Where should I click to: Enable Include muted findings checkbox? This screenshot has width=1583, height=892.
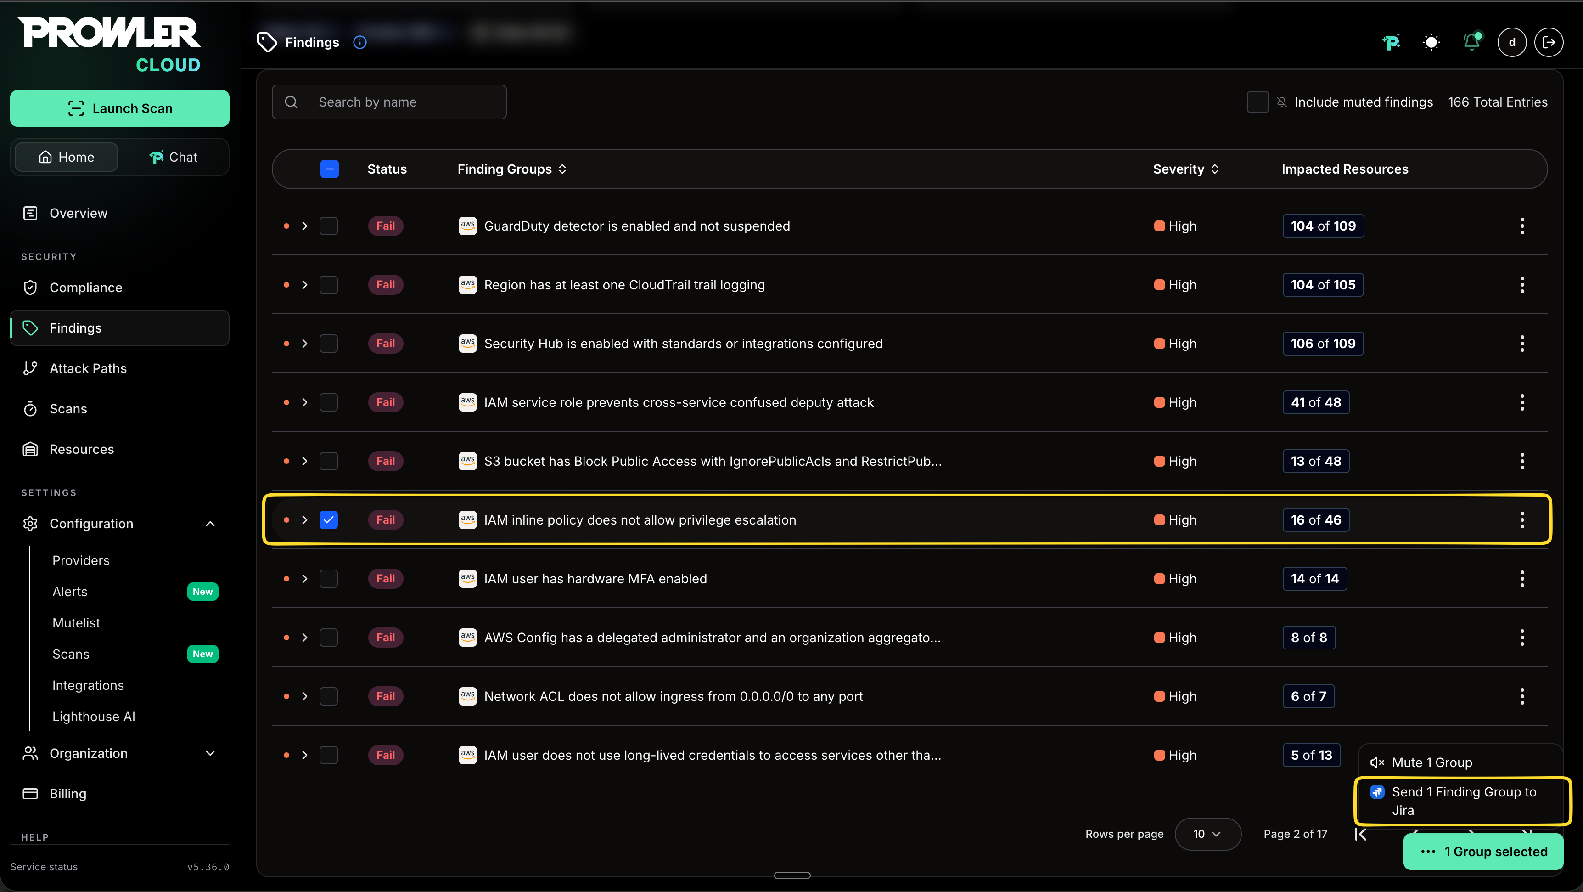tap(1258, 102)
